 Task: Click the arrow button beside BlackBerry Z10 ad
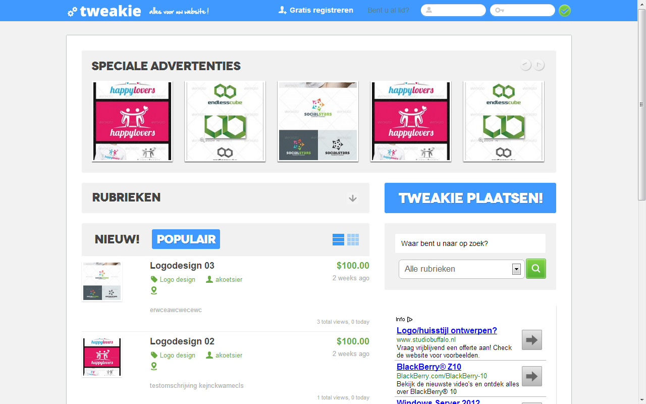[532, 376]
